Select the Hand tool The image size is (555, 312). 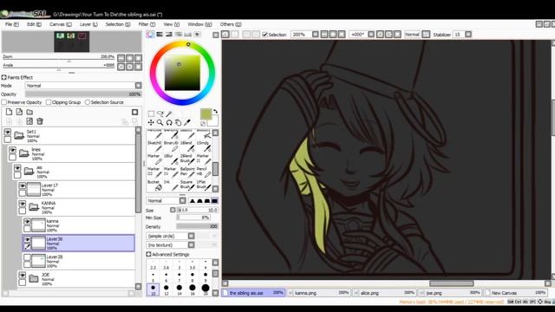[x=178, y=122]
